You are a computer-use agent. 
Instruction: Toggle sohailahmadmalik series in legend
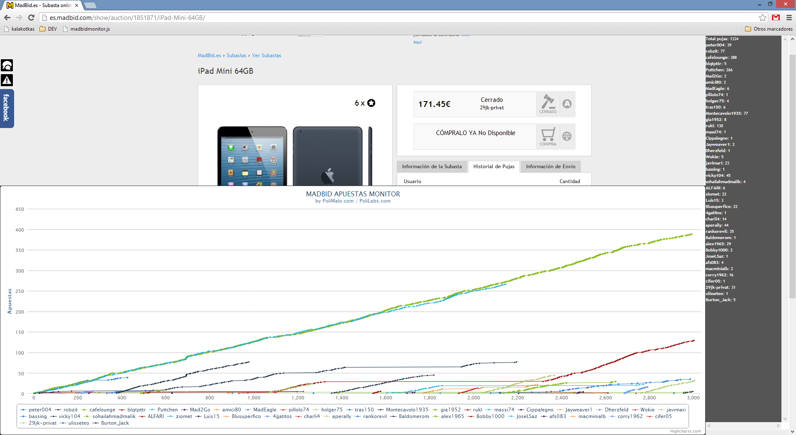coord(110,416)
